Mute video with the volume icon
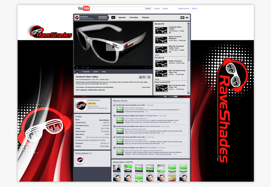 pyautogui.click(x=83, y=68)
